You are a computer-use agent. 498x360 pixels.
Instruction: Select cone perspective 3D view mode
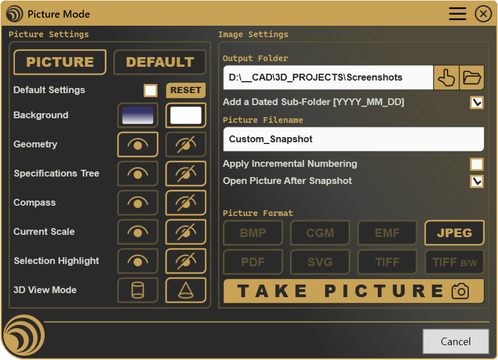[186, 290]
